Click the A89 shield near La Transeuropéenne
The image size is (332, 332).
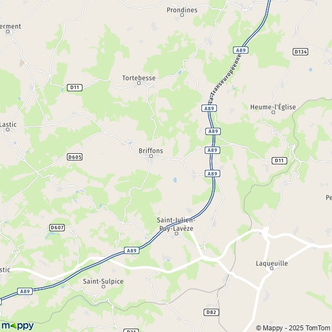pyautogui.click(x=241, y=50)
